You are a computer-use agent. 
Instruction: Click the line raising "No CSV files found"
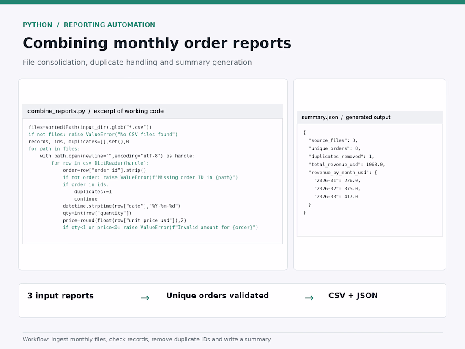coord(103,135)
